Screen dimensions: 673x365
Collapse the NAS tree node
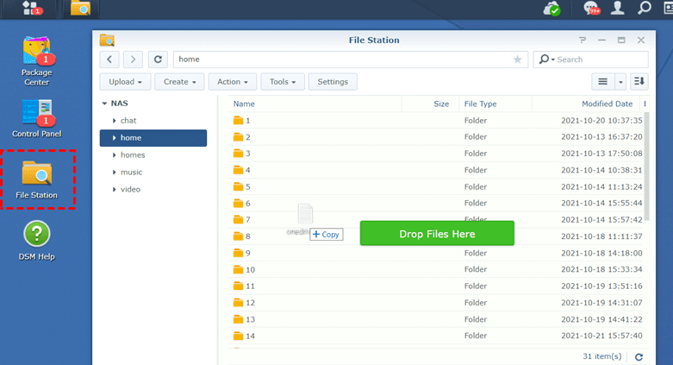tap(104, 104)
